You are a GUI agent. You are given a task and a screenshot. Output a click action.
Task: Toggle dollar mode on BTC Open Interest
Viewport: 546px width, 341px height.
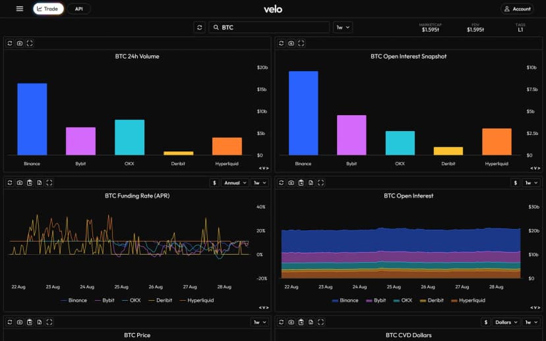516,183
